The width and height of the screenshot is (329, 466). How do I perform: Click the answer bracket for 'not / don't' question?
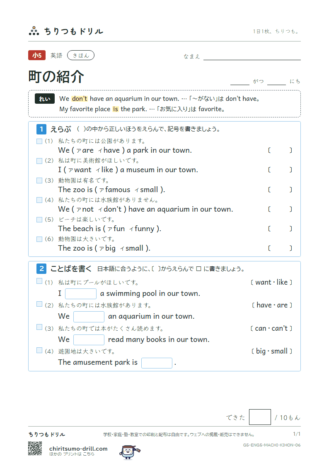click(280, 209)
